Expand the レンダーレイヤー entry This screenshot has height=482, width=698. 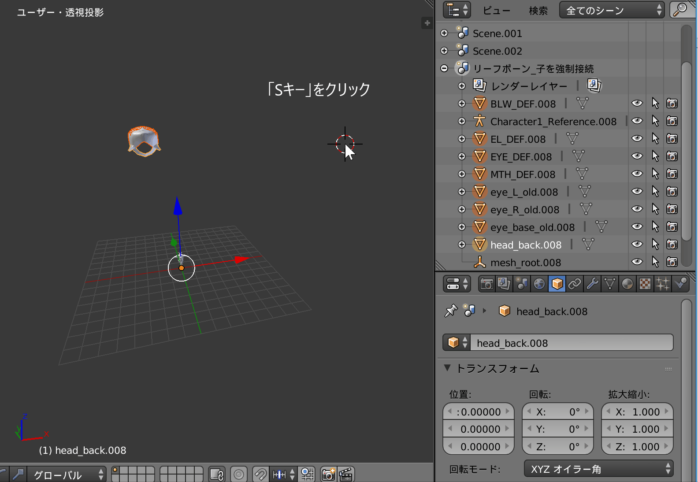tap(462, 86)
